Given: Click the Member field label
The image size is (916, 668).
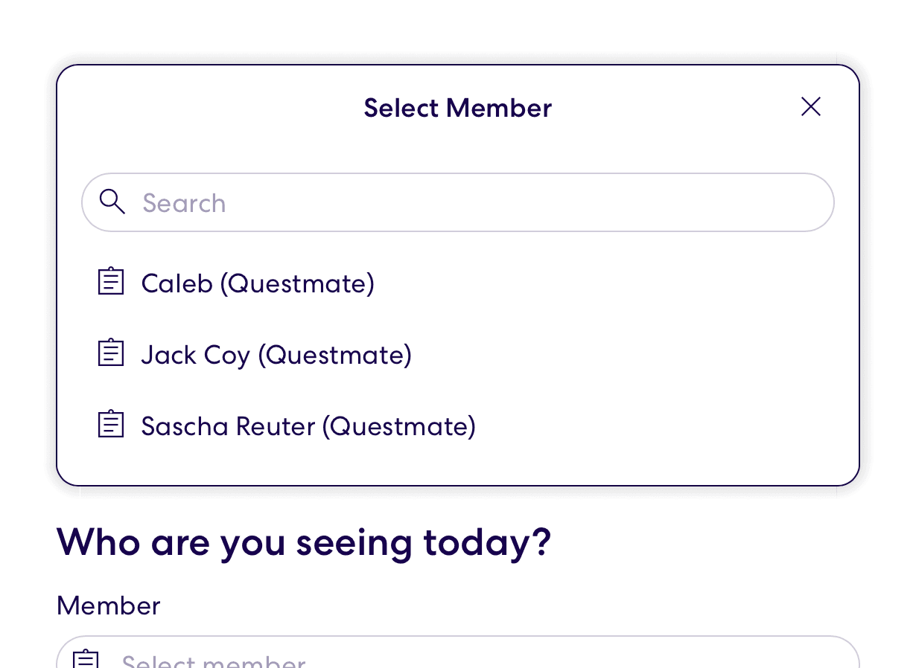Looking at the screenshot, I should pos(108,606).
